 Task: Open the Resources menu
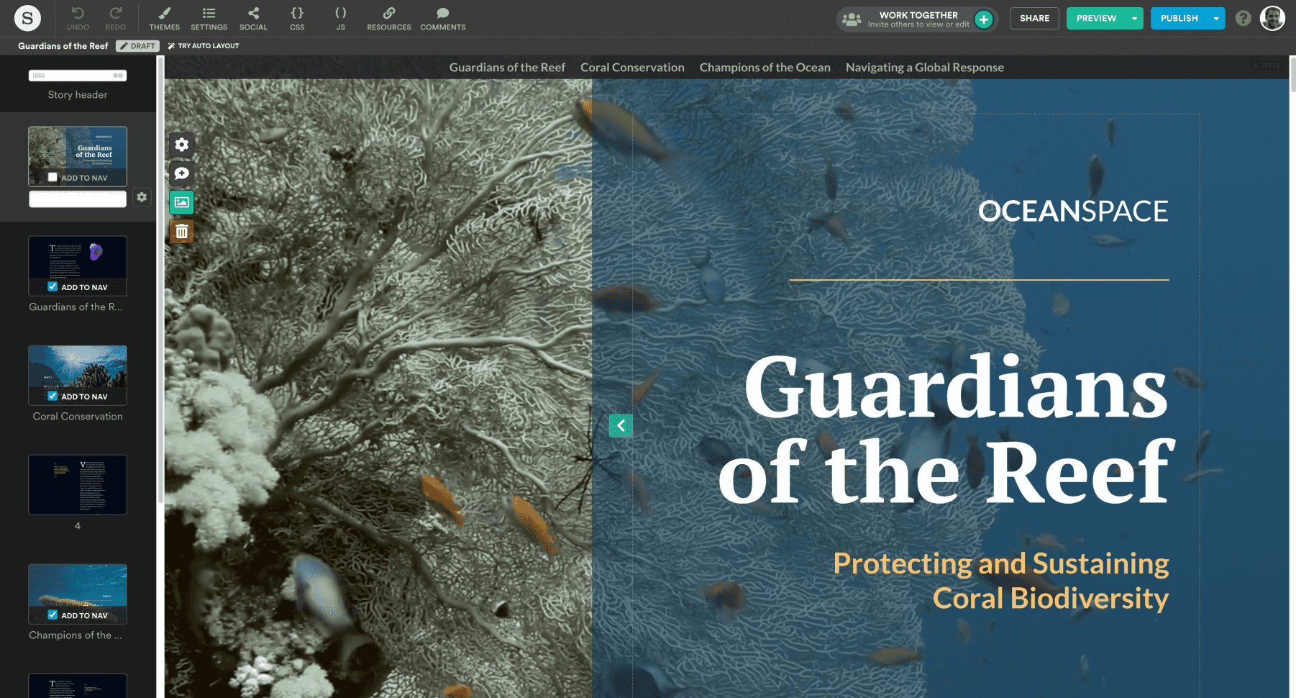(388, 19)
